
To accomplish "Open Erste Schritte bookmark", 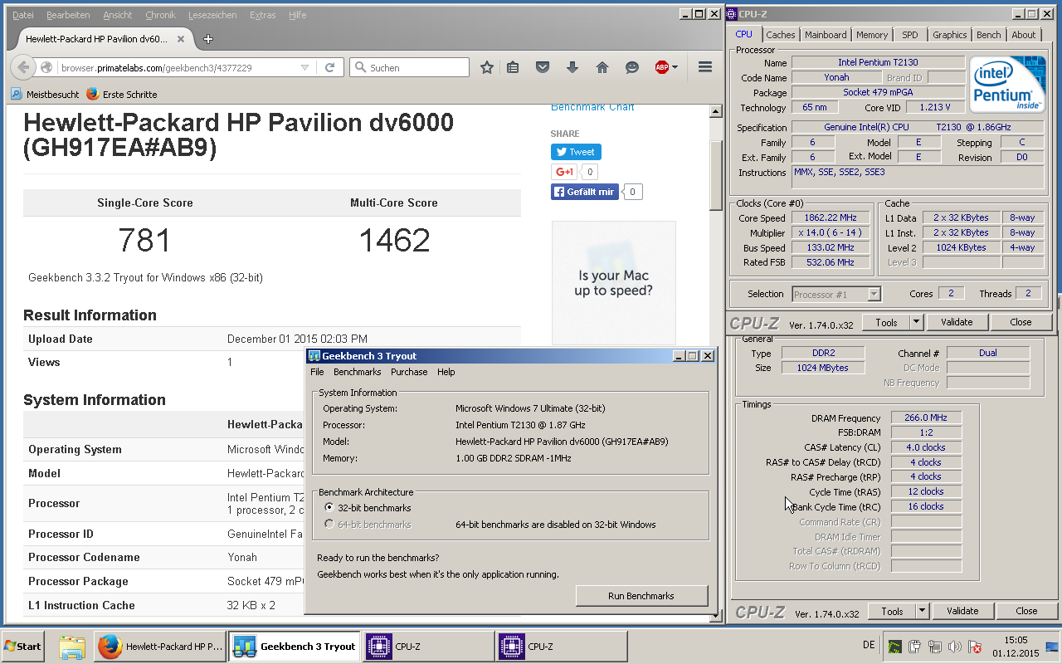I will (x=121, y=95).
